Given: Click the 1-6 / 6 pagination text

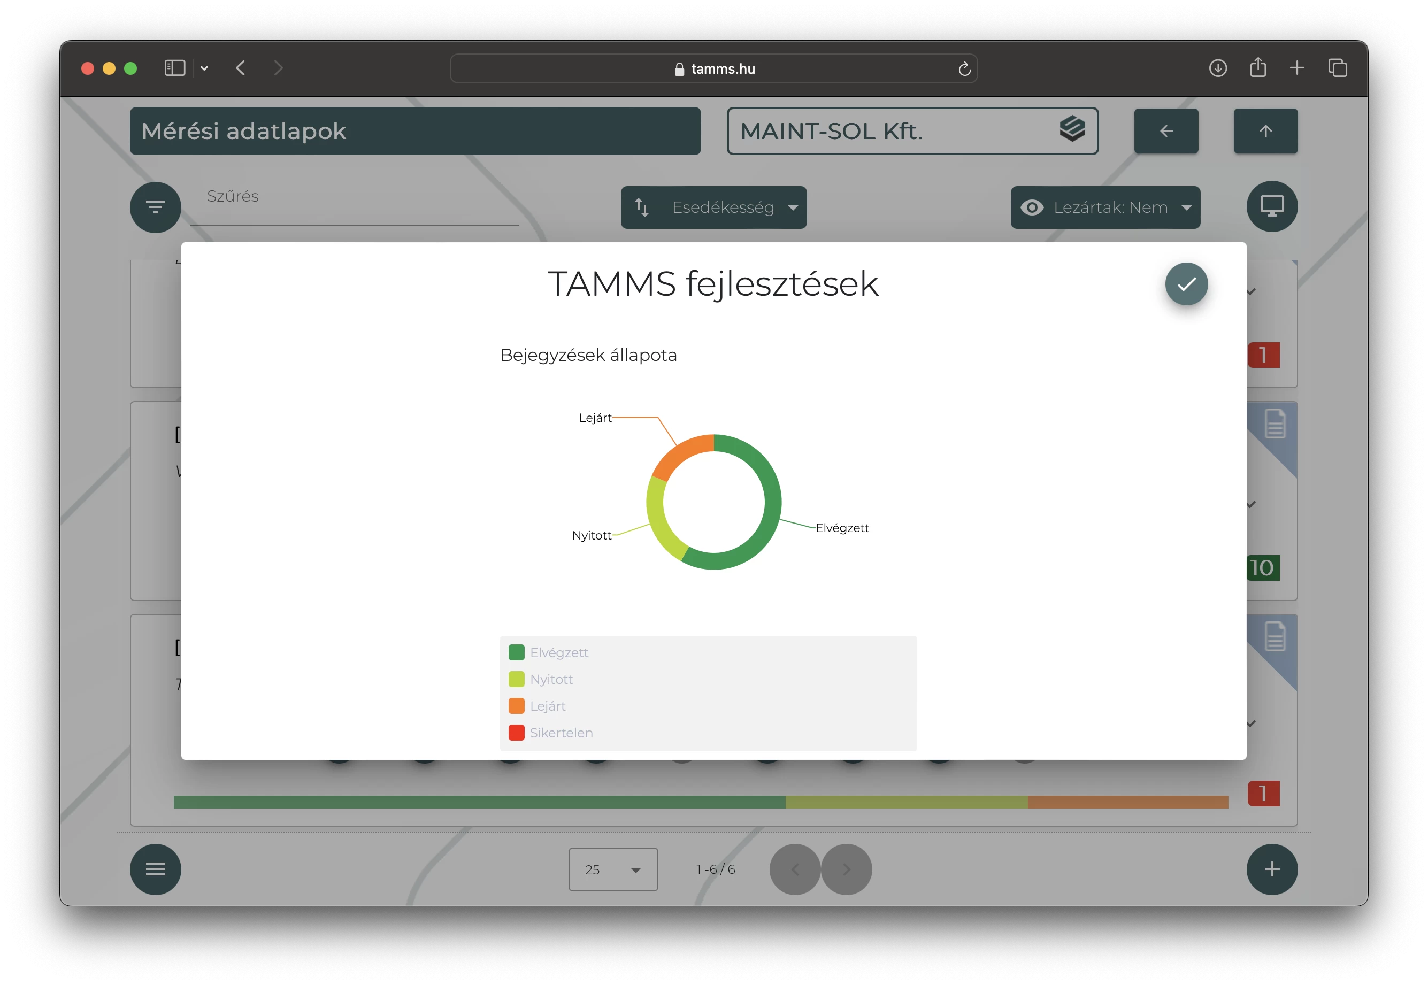Looking at the screenshot, I should coord(715,869).
